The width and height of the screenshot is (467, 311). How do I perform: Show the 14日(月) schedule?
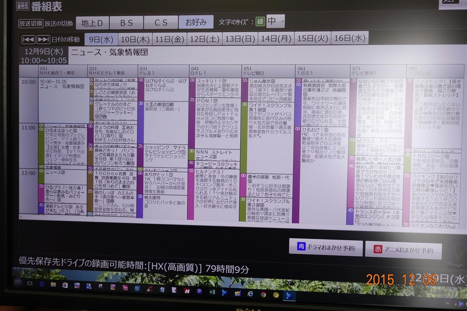tap(276, 38)
